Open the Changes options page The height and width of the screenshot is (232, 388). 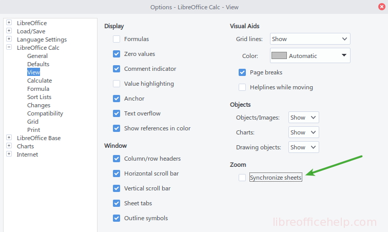(x=39, y=105)
